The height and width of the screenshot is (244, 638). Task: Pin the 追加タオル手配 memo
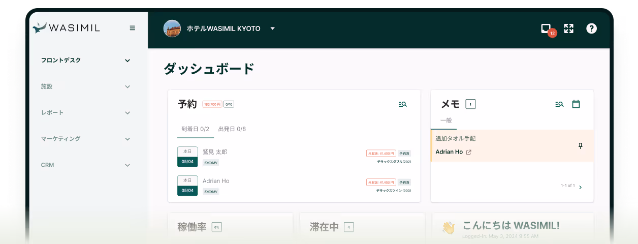581,146
